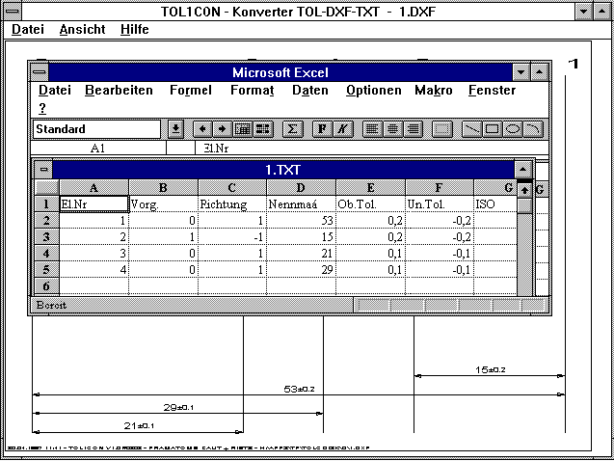Screen dimensions: 614x461
Task: Open the style list dropdown arrow
Action: tap(175, 129)
